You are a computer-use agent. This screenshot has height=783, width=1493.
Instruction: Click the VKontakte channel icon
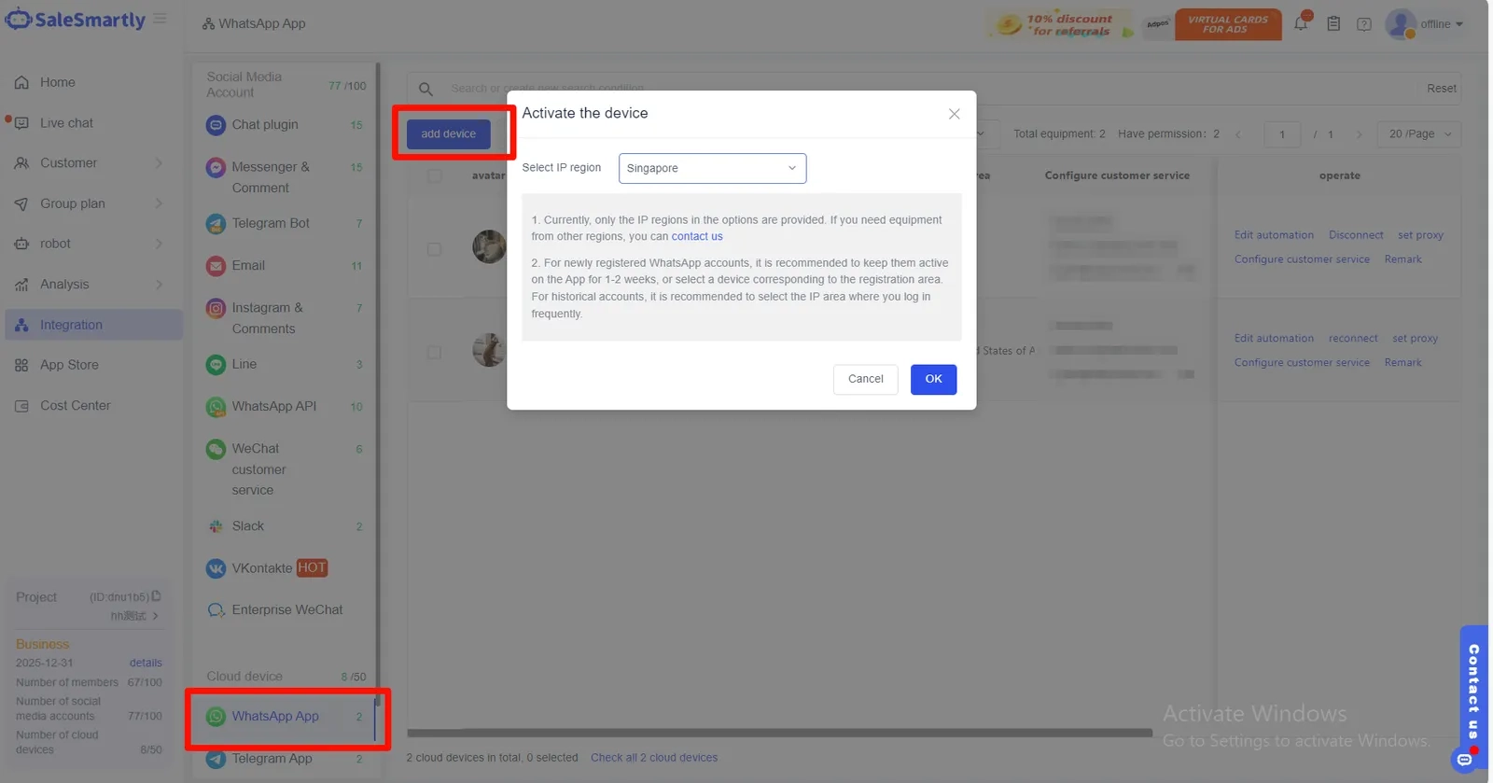[x=216, y=568]
